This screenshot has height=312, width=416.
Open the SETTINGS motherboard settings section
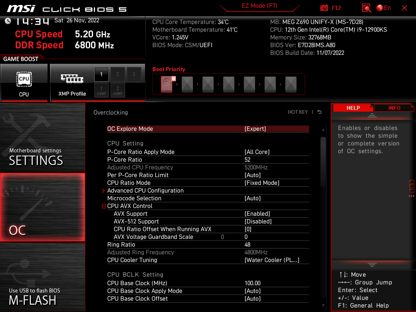[x=42, y=137]
